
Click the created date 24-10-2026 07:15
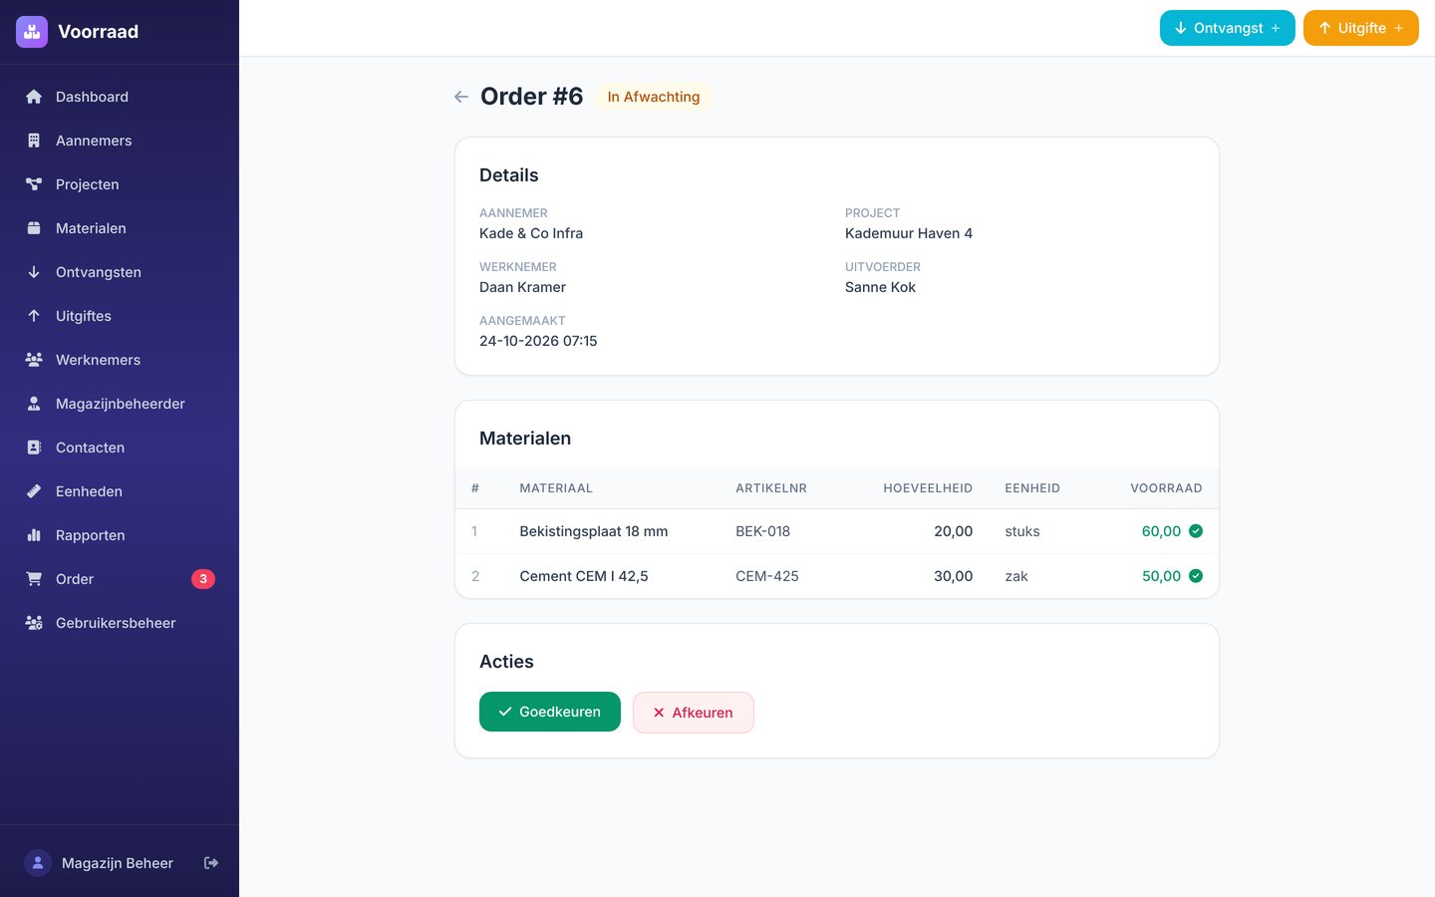[538, 341]
